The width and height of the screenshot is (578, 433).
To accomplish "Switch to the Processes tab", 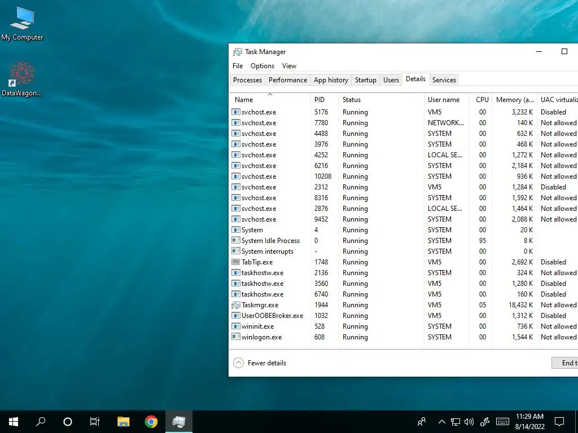I will pos(247,80).
